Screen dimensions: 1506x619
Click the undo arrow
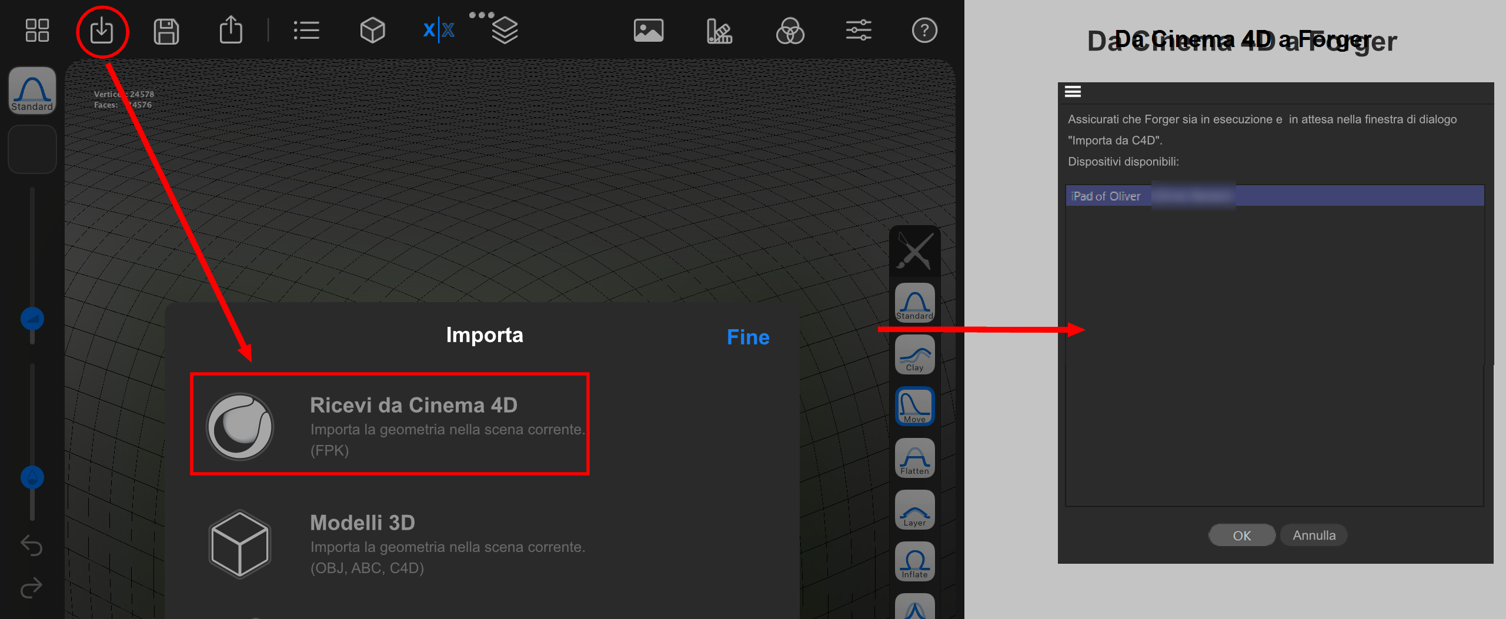pos(32,546)
